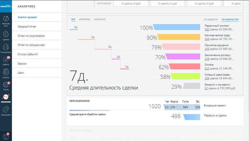Open the Рабочий стол dashboard icon
This screenshot has width=249, height=141.
click(x=6, y=21)
